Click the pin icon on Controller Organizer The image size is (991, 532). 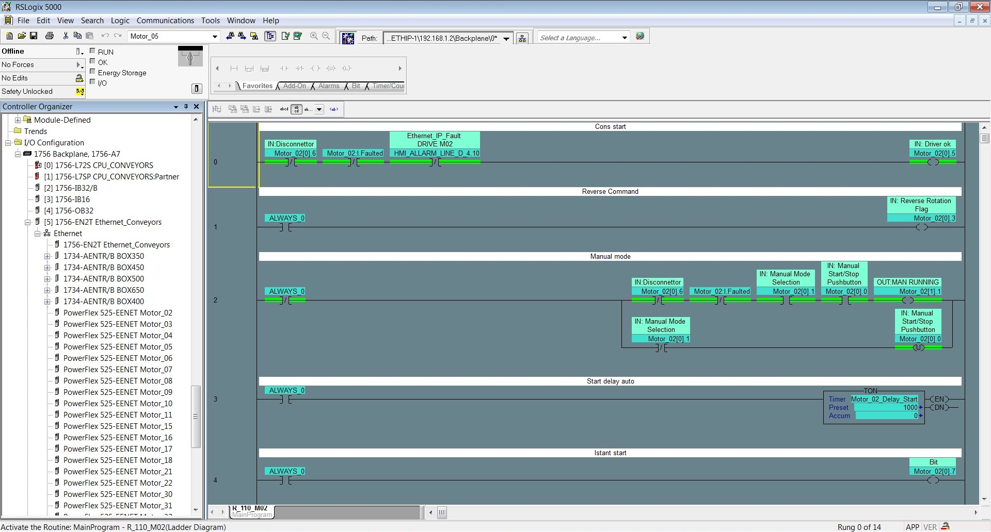point(186,107)
